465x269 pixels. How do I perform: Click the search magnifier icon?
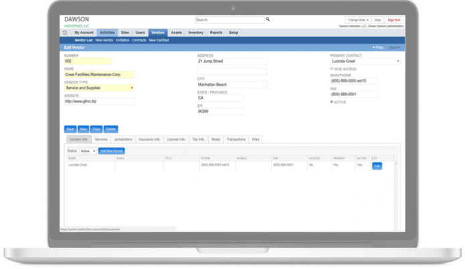[x=268, y=19]
